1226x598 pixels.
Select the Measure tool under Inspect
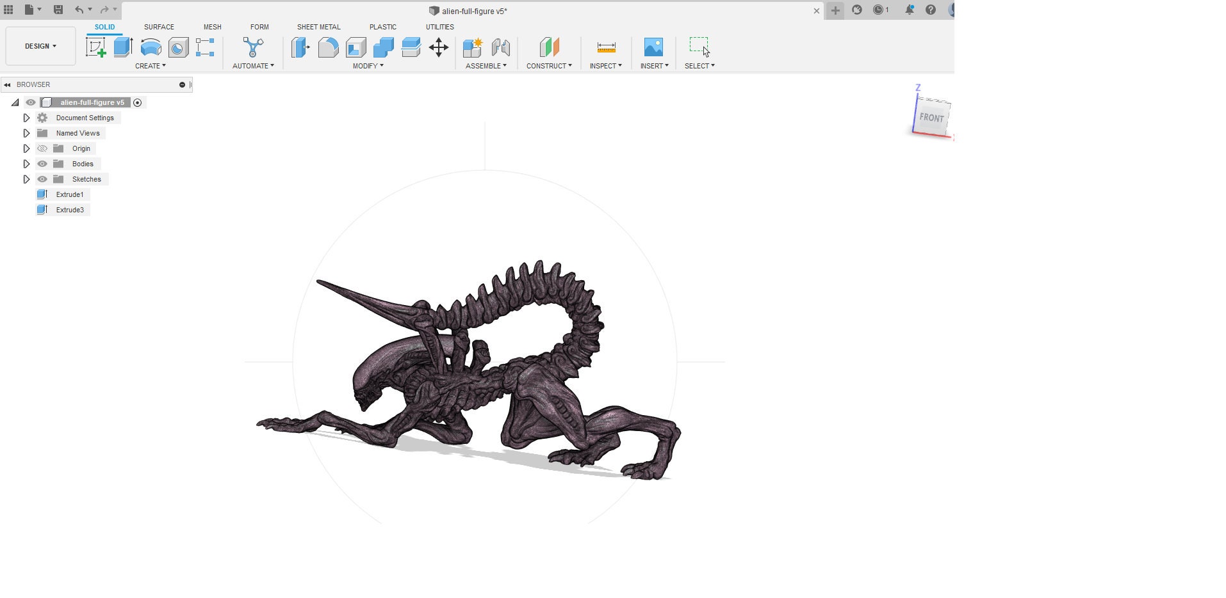pos(605,47)
